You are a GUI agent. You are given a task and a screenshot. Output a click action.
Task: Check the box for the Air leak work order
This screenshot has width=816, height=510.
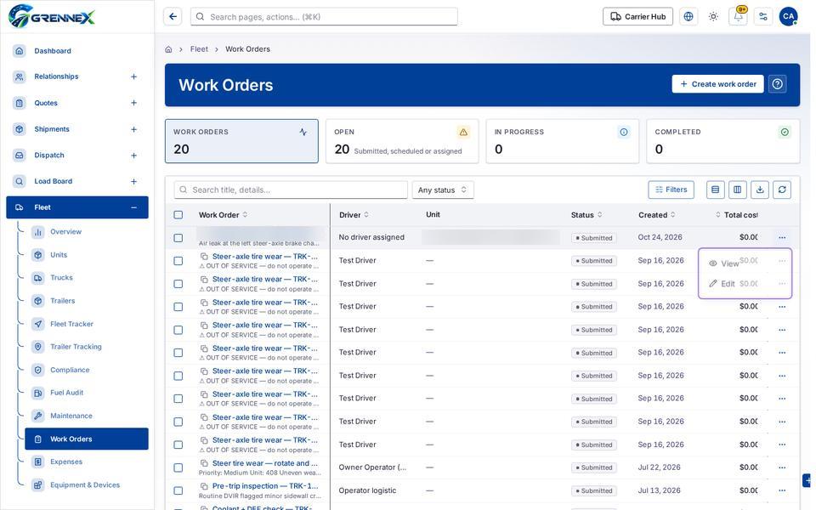pyautogui.click(x=178, y=238)
